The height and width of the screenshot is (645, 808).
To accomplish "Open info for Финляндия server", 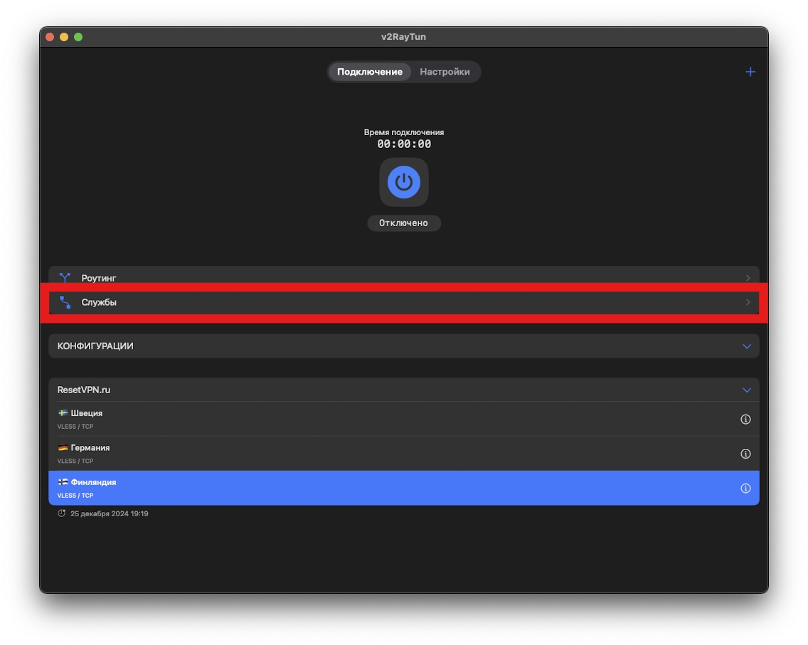I will [x=745, y=489].
